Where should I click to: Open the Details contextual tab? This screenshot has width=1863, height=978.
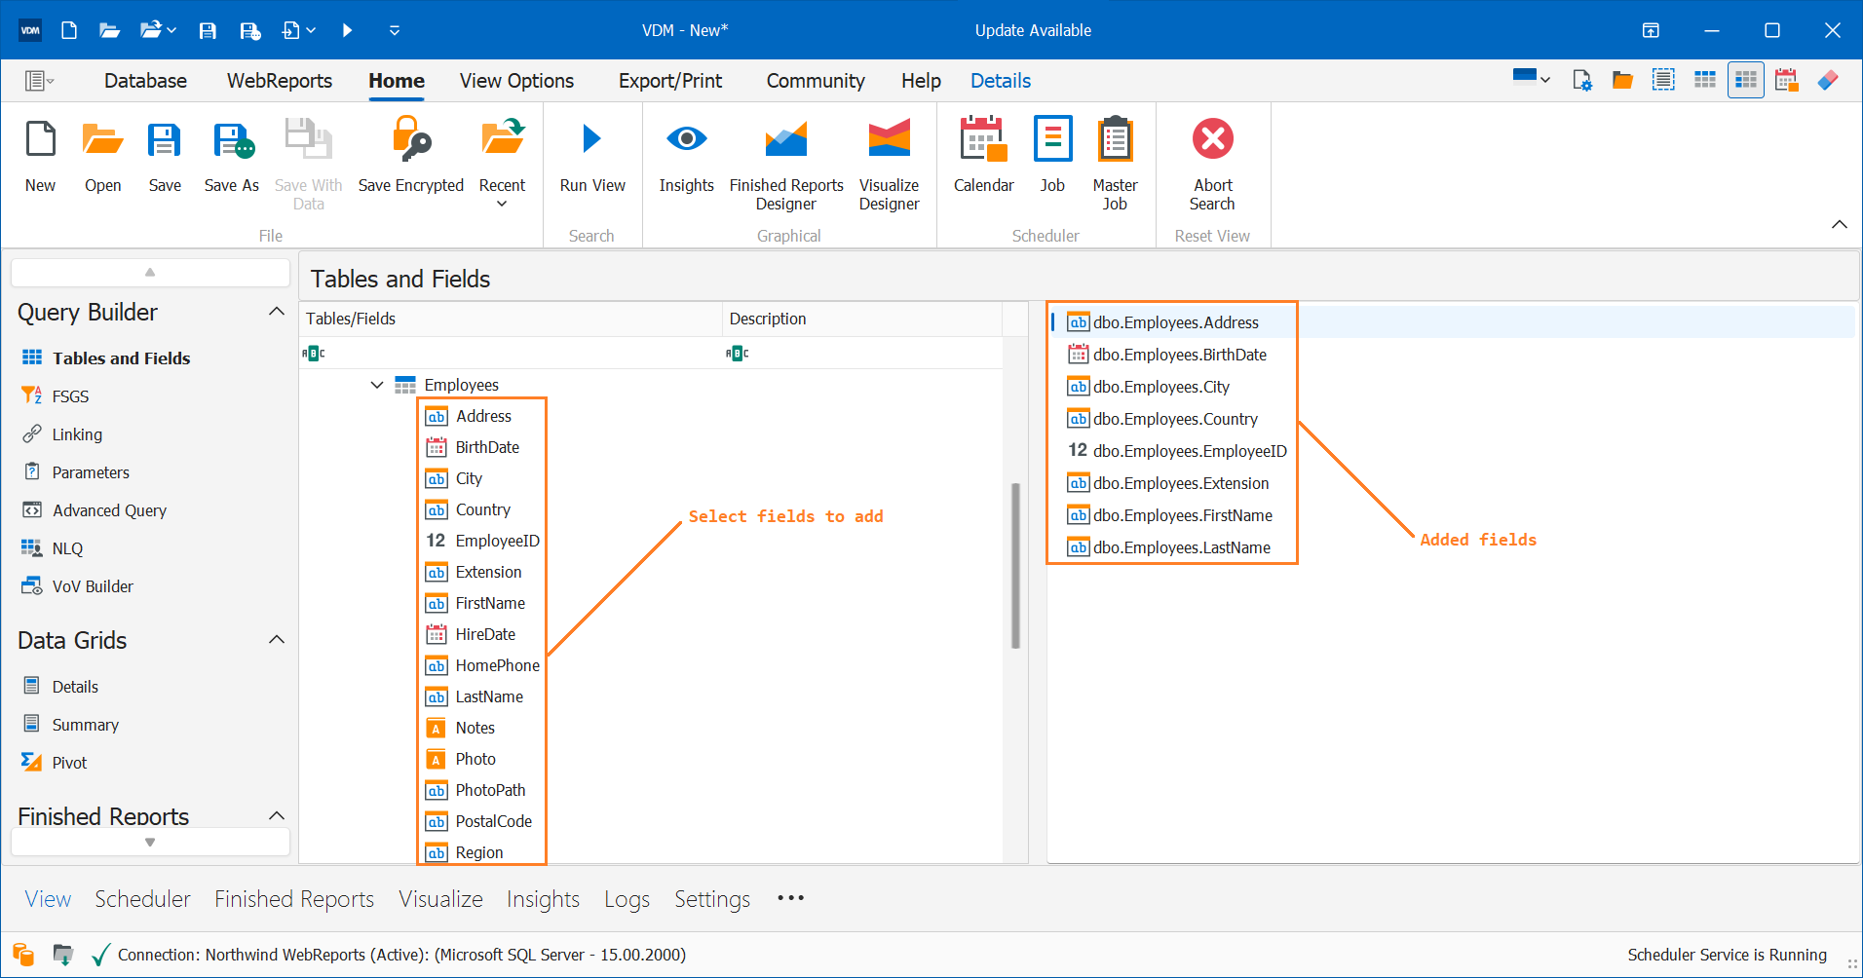[x=1001, y=81]
